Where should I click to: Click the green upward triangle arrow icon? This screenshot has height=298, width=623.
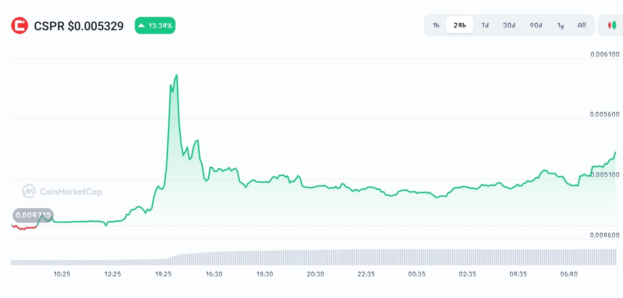tap(141, 25)
